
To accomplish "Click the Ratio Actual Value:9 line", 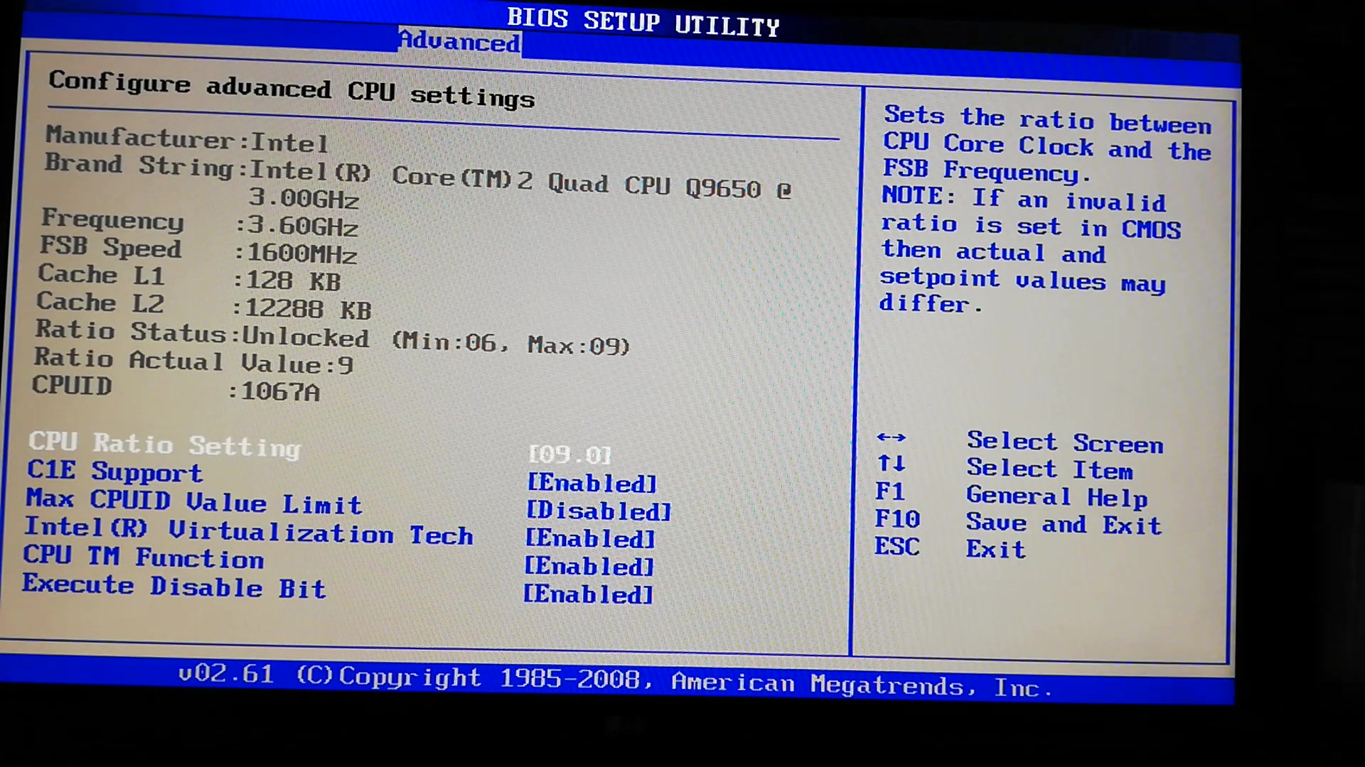I will pyautogui.click(x=193, y=361).
